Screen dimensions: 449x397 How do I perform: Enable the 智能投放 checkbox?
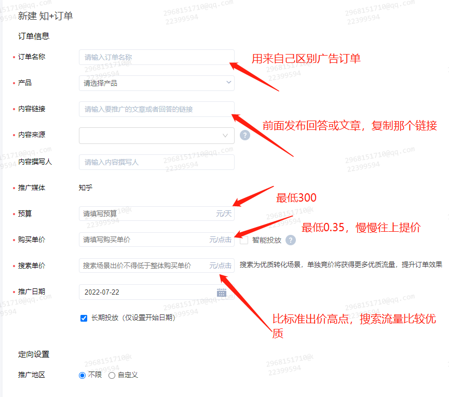(x=244, y=240)
